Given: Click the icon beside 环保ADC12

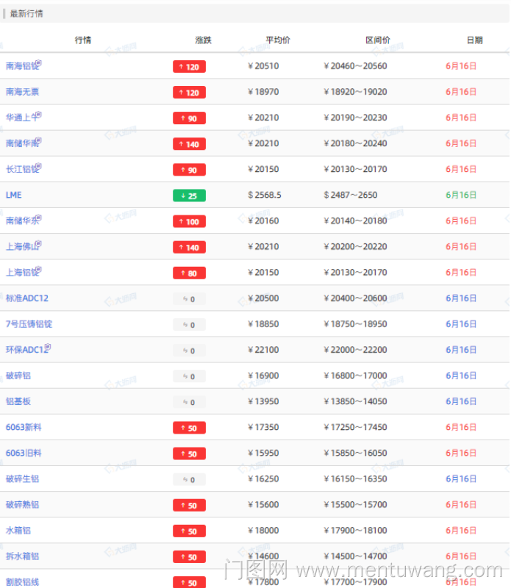Looking at the screenshot, I should pyautogui.click(x=48, y=346).
